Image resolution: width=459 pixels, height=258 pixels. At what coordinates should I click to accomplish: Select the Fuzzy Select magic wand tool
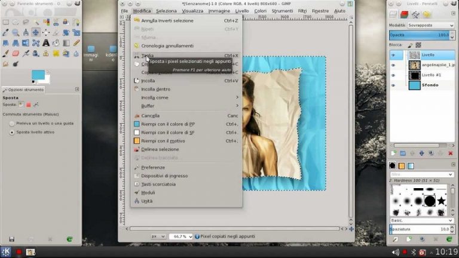[x=36, y=22]
